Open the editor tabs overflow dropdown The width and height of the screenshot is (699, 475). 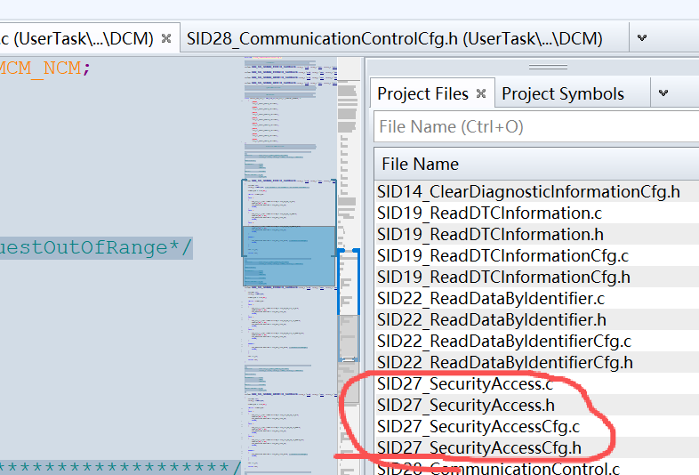click(642, 38)
